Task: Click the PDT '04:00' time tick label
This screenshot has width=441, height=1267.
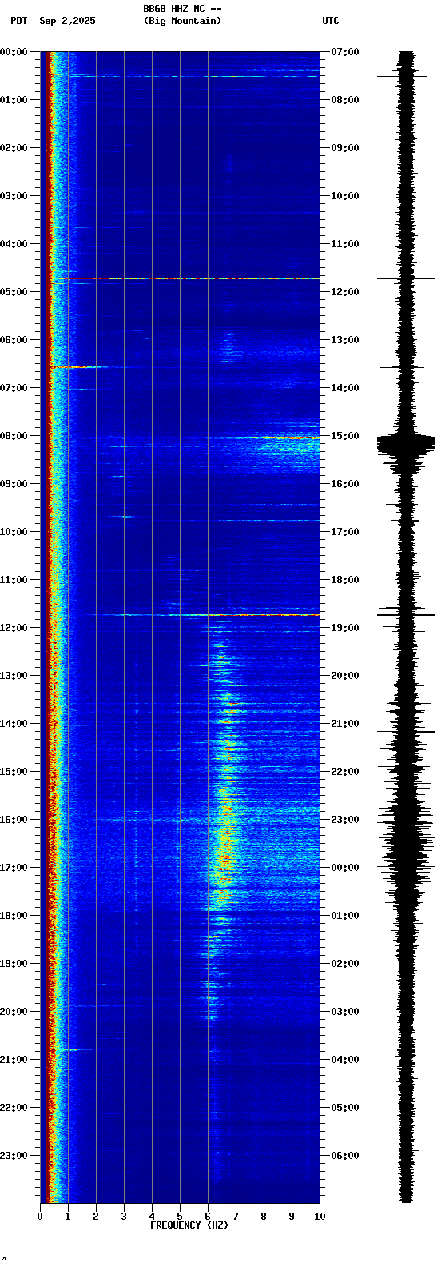Action: click(x=14, y=244)
